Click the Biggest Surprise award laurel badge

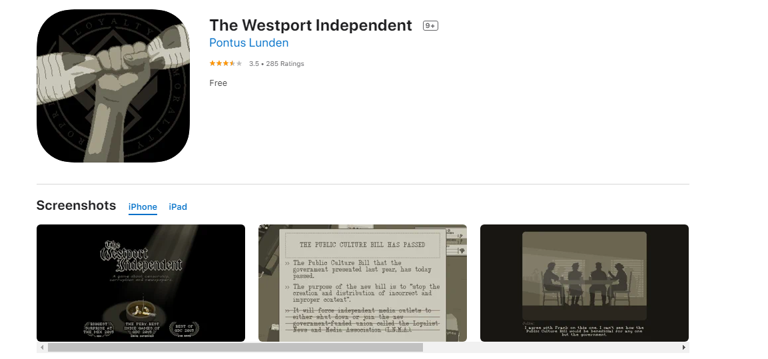[98, 328]
